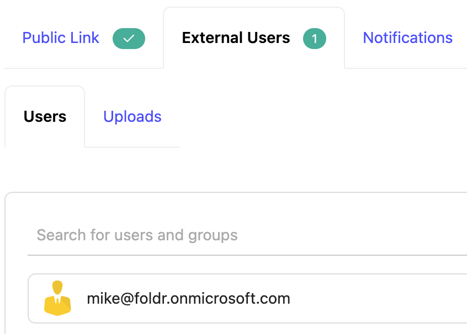Select the Users sub-tab
467x334 pixels.
coord(45,117)
